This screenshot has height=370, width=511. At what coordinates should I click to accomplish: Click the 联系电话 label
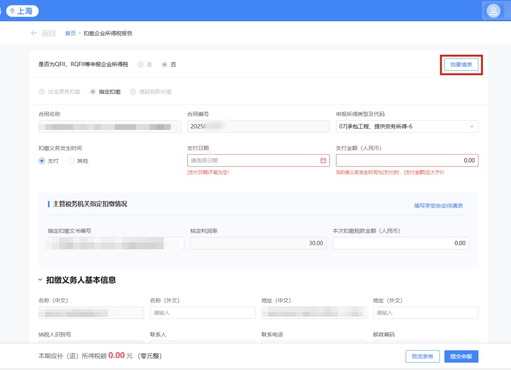click(272, 335)
